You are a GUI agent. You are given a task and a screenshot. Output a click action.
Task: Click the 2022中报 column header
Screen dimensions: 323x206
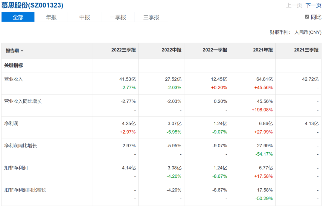click(171, 50)
